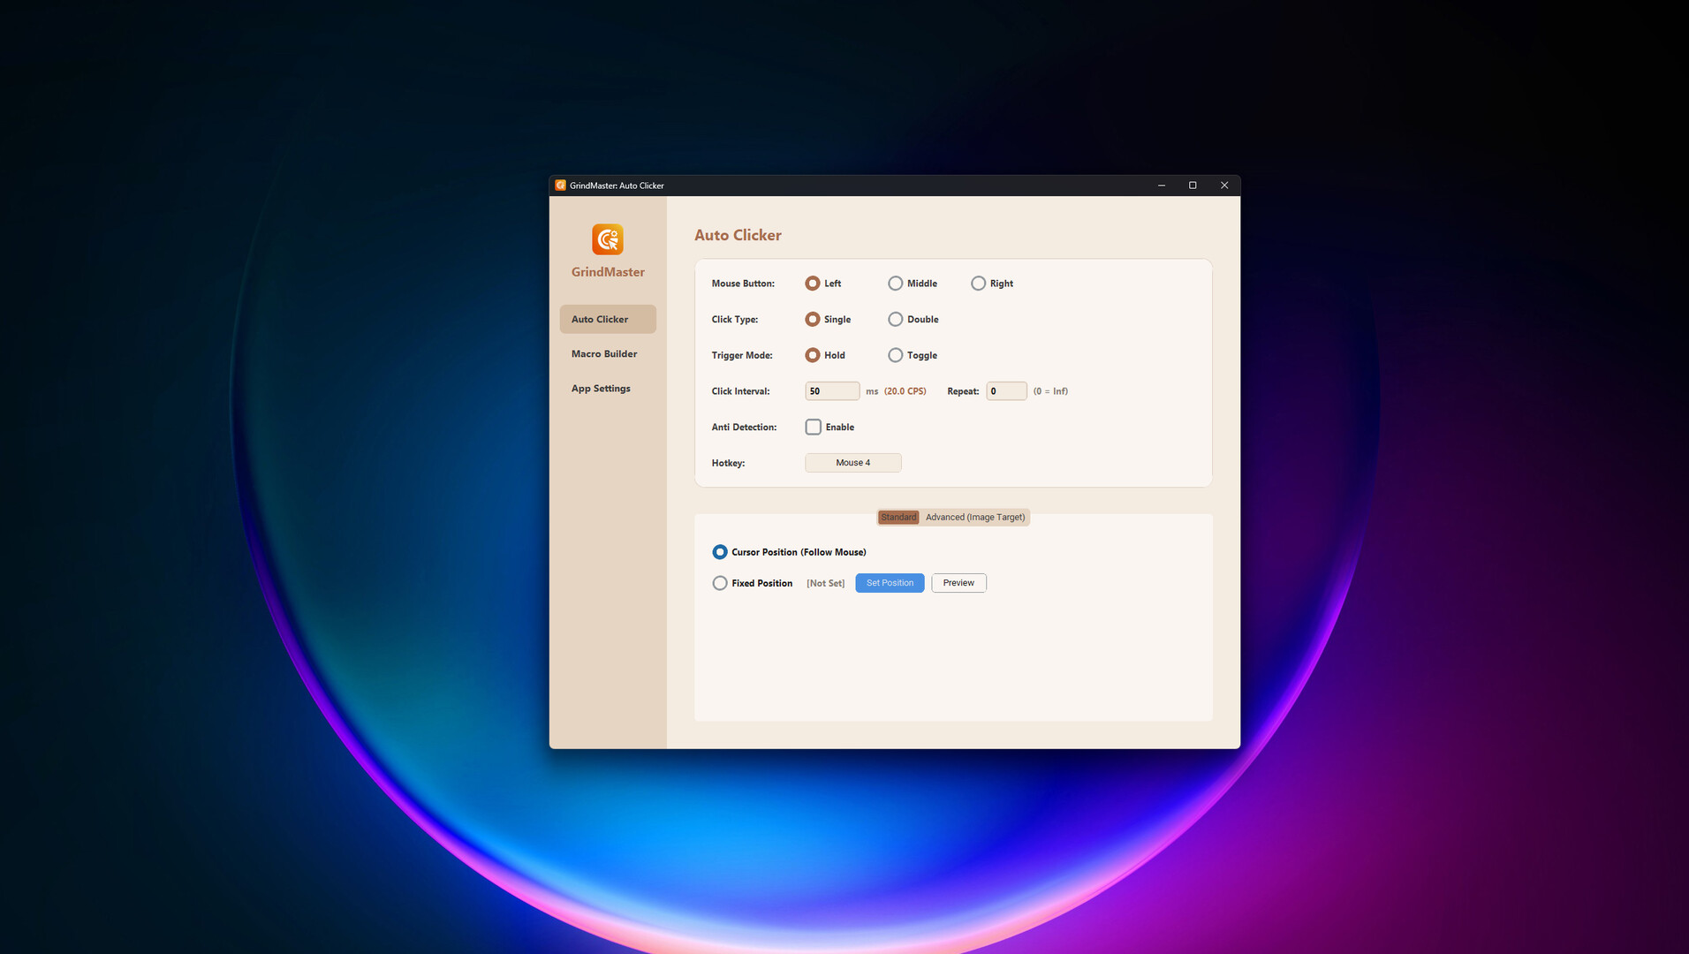Click the app icon in title bar
Image resolution: width=1689 pixels, height=954 pixels.
(560, 185)
